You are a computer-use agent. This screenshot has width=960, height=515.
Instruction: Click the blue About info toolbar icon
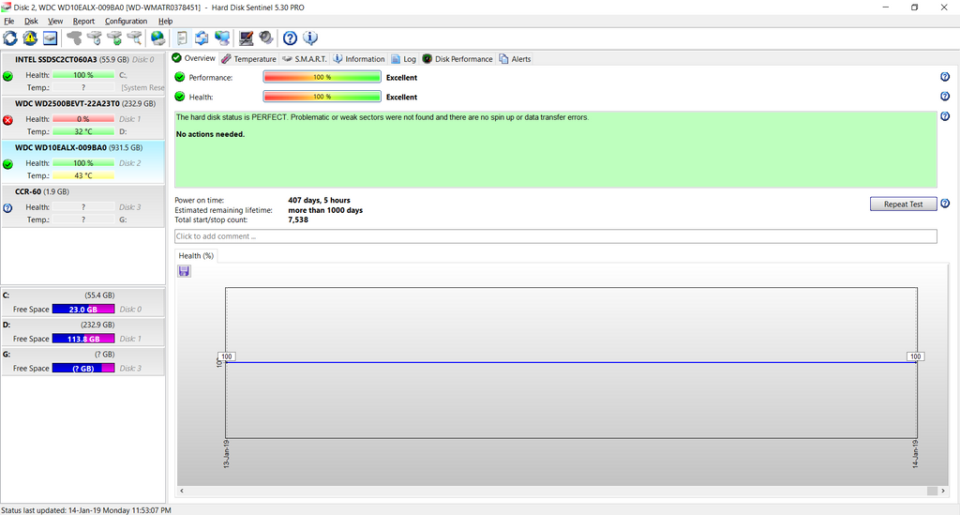click(x=310, y=38)
